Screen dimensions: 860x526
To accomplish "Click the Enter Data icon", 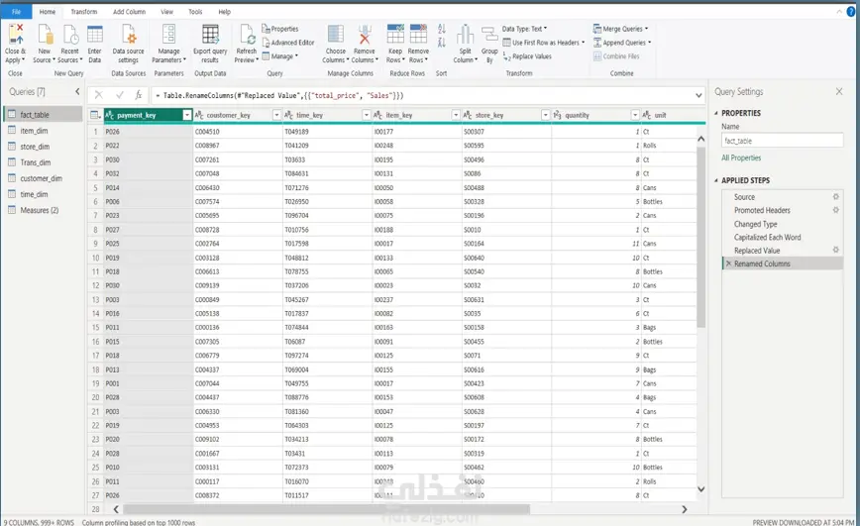I will click(95, 34).
